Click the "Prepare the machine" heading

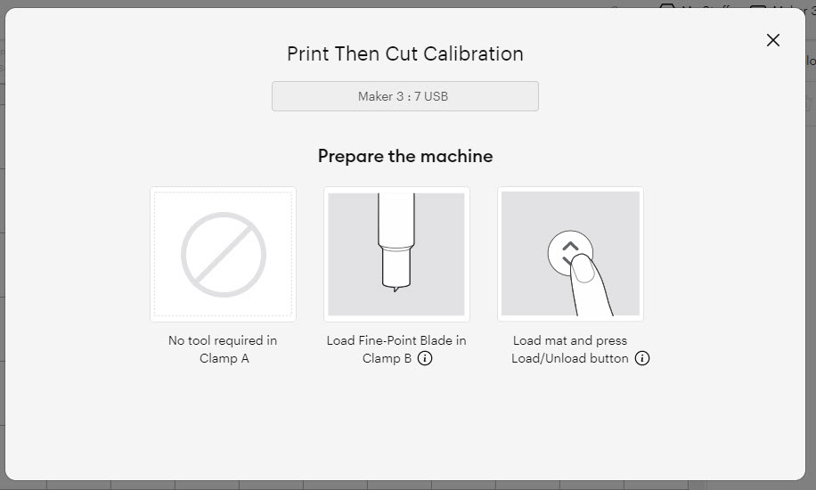click(x=404, y=157)
